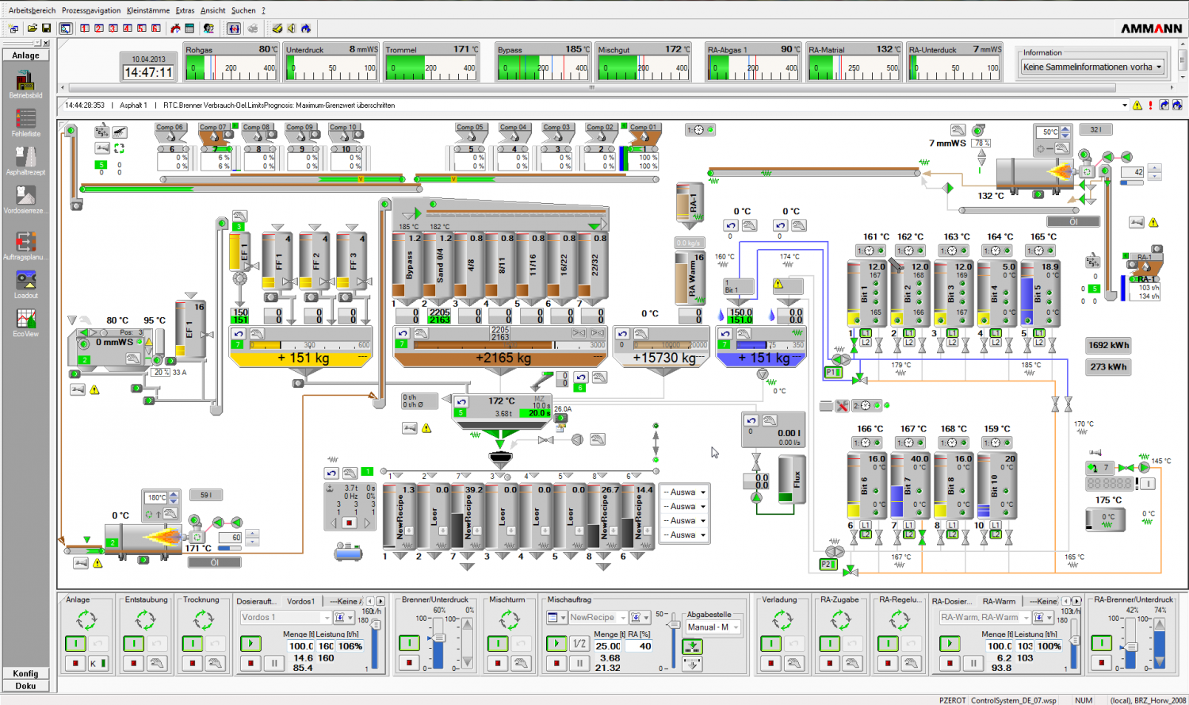Click the yellow alarm warning triangle in message bar

(x=1137, y=105)
